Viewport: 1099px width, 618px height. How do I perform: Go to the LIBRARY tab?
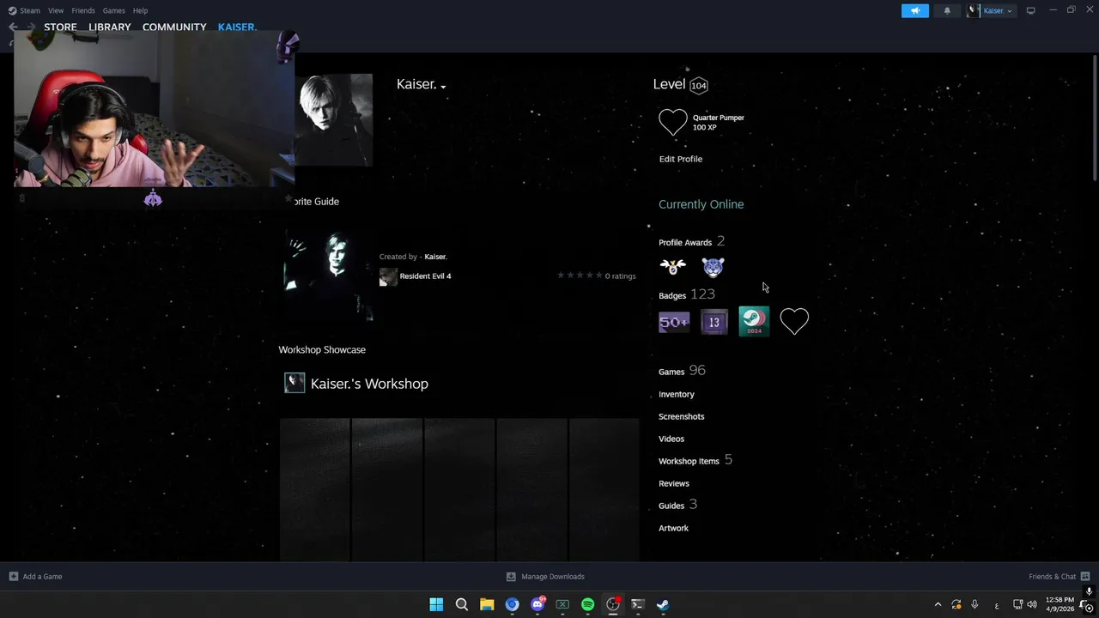point(110,27)
